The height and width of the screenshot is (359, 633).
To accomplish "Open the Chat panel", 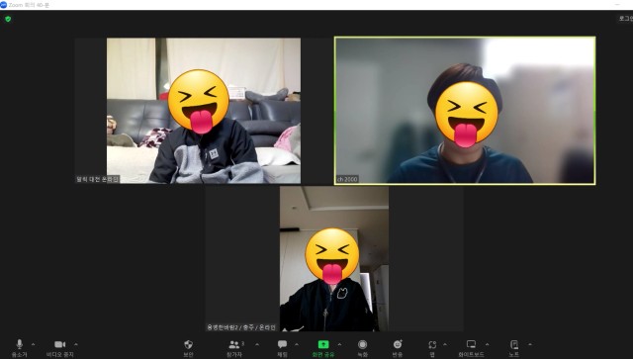I will (282, 348).
